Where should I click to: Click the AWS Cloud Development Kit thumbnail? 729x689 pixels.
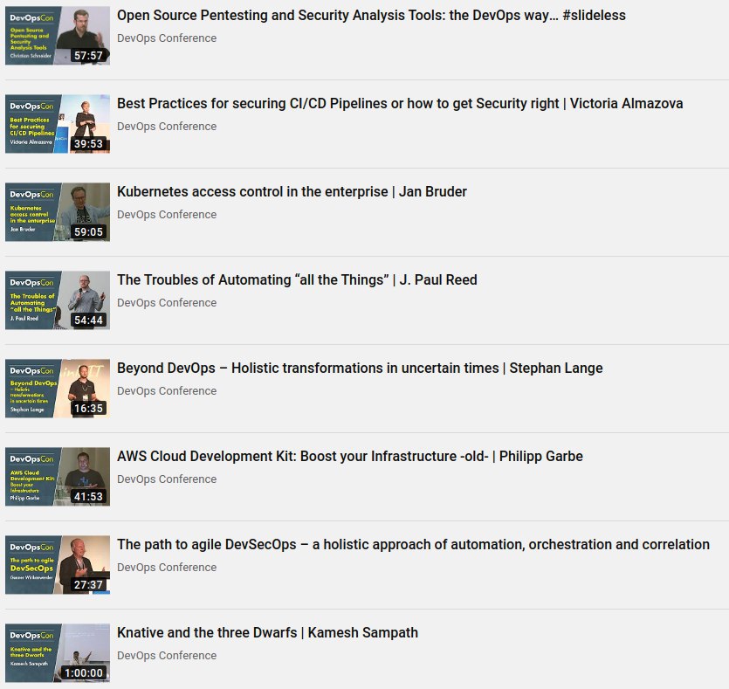click(58, 477)
